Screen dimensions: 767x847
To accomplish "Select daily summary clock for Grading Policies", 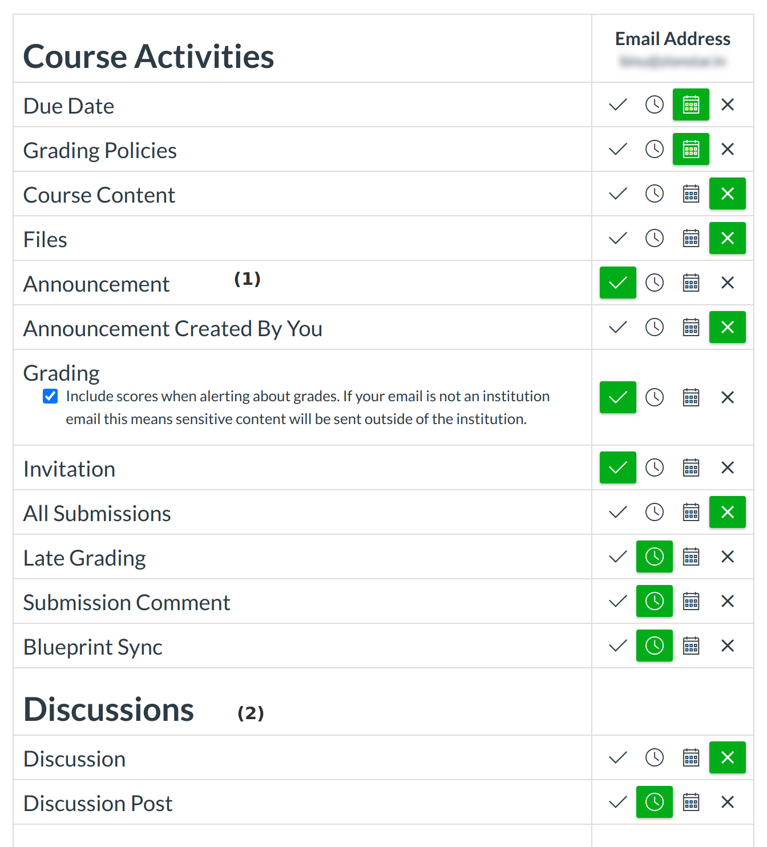I will (655, 150).
